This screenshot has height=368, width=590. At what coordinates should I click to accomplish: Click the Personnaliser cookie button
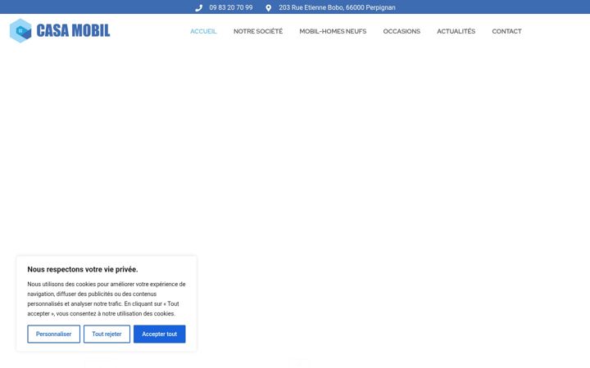click(54, 334)
